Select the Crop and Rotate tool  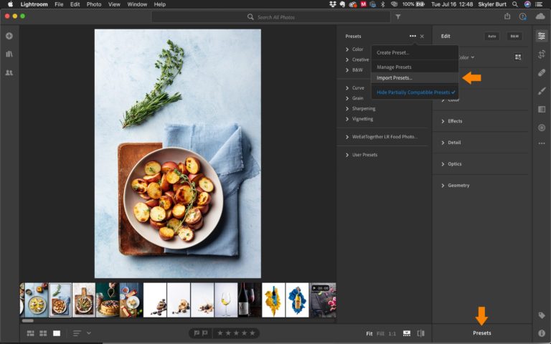point(542,54)
